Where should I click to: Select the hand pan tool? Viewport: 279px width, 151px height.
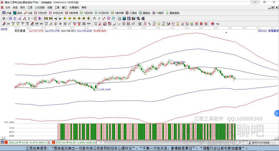point(94,19)
